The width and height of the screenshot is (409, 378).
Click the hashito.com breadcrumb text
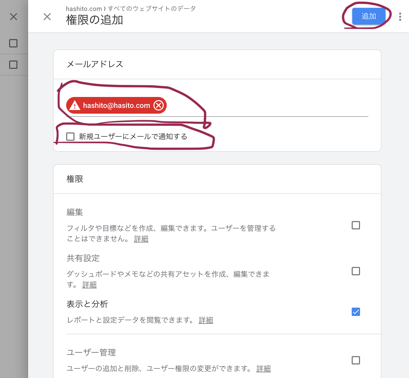[84, 9]
